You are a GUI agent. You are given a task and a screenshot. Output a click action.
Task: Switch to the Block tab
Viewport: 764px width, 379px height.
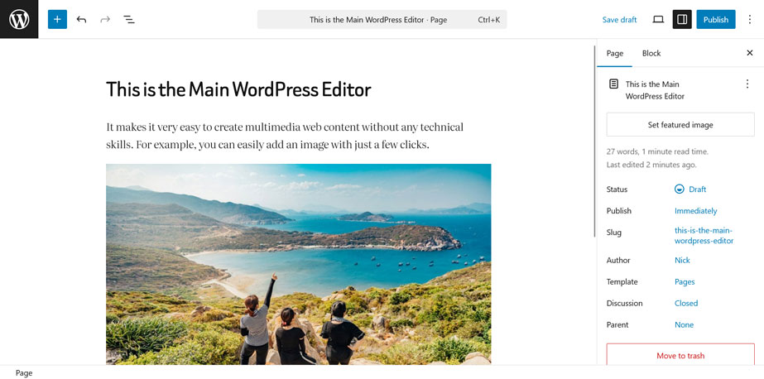coord(651,54)
